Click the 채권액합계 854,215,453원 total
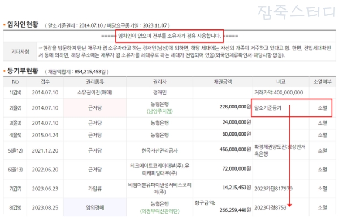The image size is (339, 217). pyautogui.click(x=77, y=72)
